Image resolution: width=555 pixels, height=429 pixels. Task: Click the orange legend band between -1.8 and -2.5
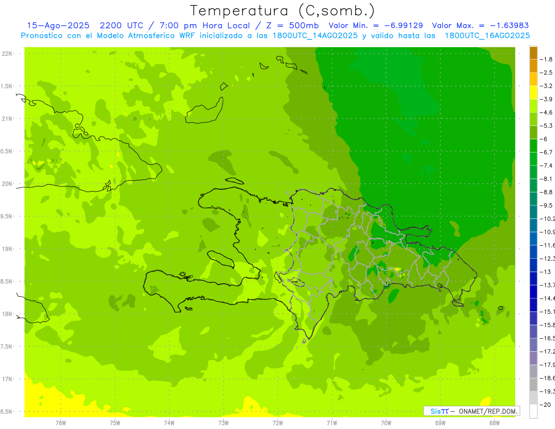(x=533, y=66)
